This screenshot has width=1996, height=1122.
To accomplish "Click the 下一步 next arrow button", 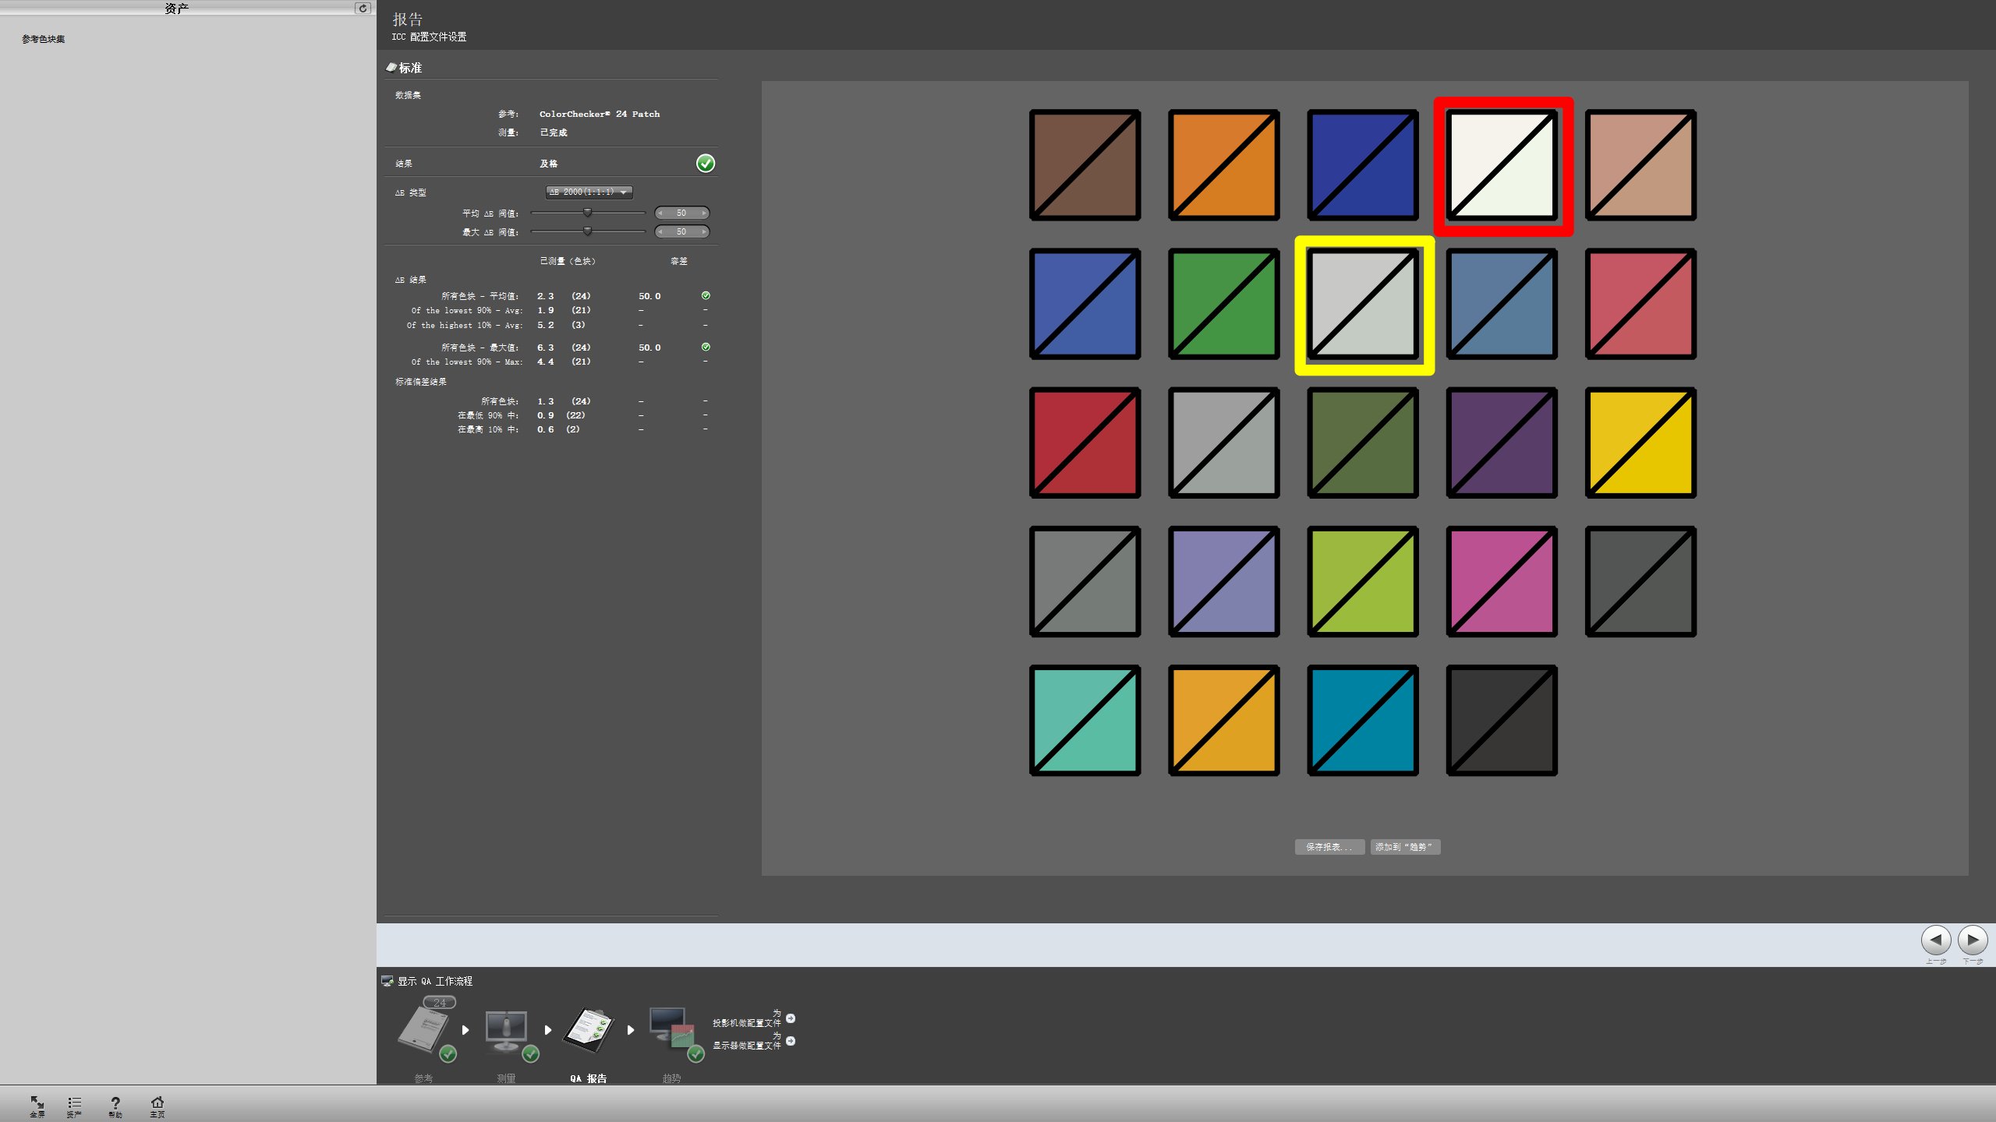I will click(x=1973, y=940).
